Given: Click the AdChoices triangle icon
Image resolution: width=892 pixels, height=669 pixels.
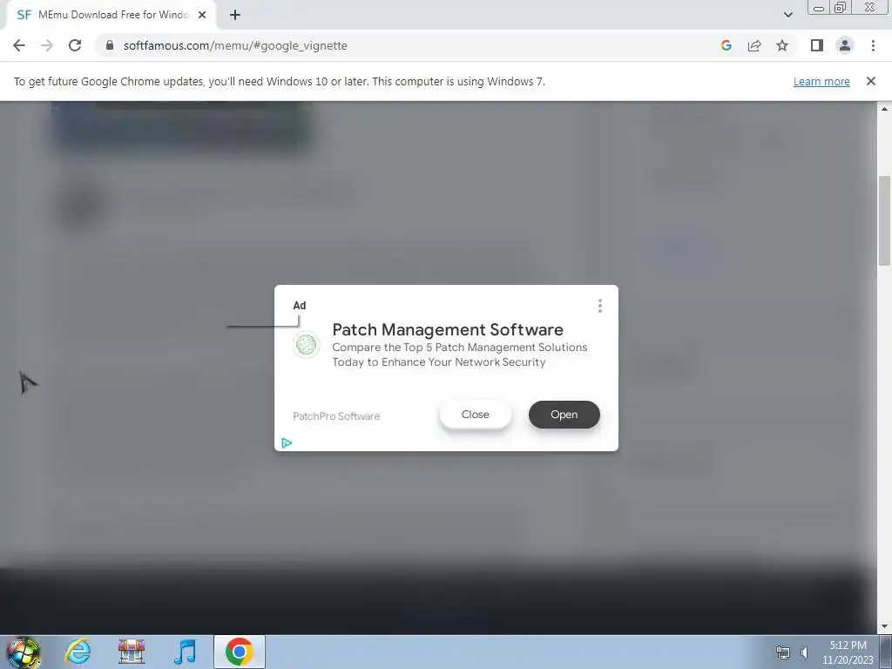Looking at the screenshot, I should click(x=287, y=443).
